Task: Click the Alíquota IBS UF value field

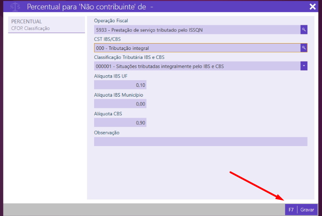Action: pyautogui.click(x=120, y=85)
